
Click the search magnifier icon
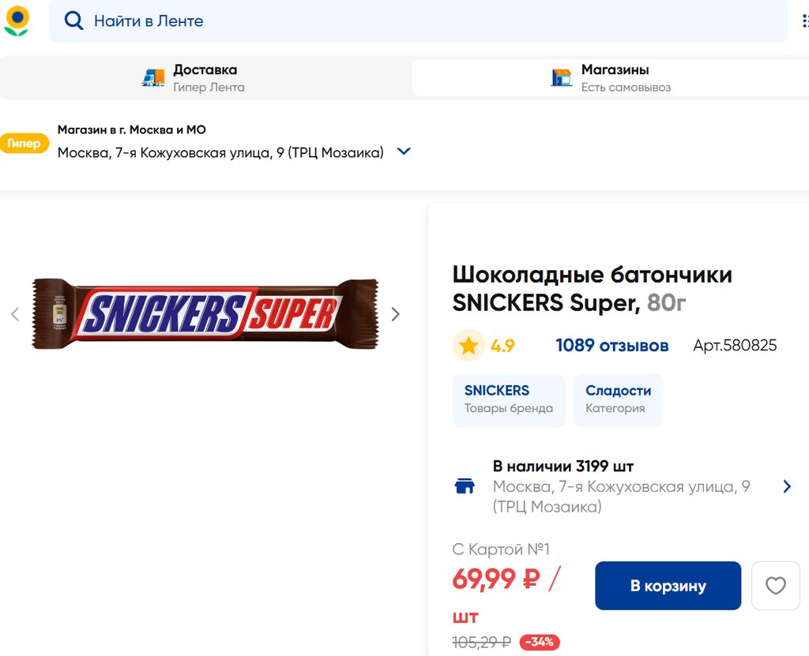tap(74, 21)
